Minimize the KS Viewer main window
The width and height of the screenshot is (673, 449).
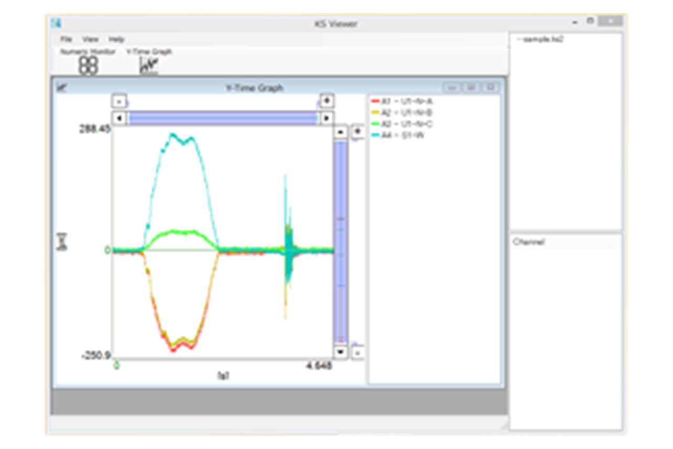point(576,22)
